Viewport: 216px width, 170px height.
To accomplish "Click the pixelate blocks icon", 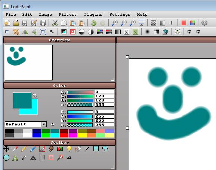I will (156, 32).
